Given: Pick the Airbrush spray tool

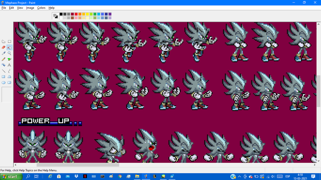Looking at the screenshot, I should click(x=4, y=65).
